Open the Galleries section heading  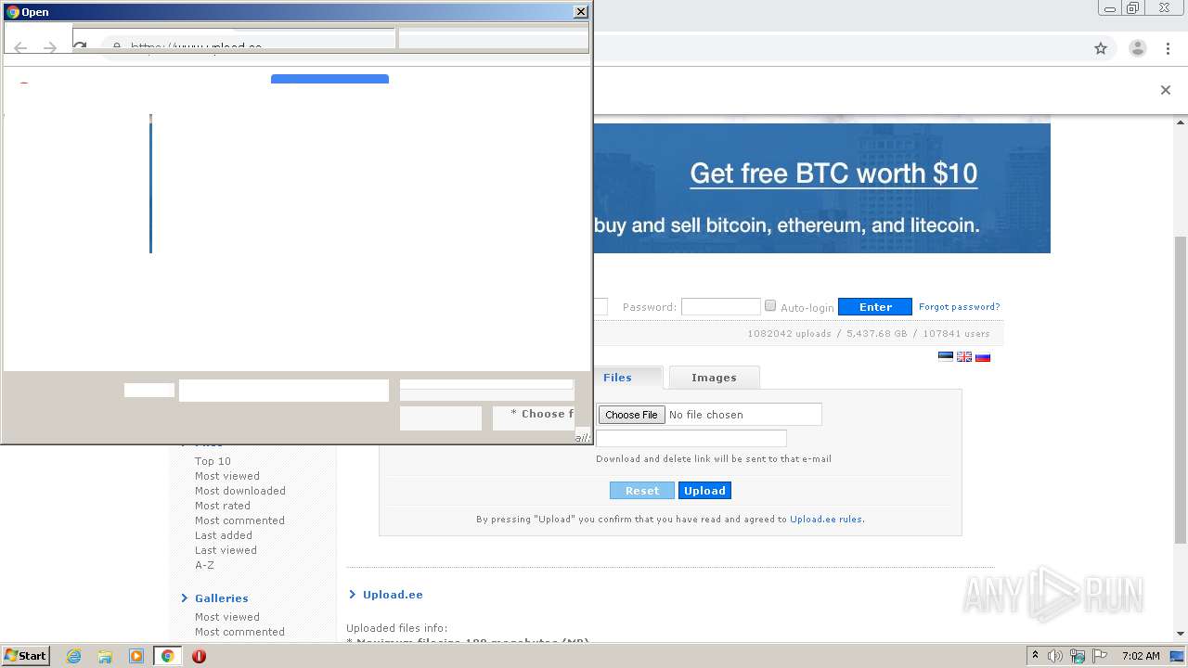222,598
